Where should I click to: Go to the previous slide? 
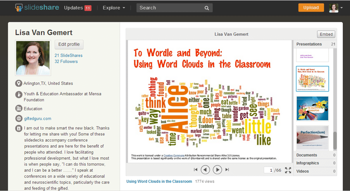coord(205,170)
